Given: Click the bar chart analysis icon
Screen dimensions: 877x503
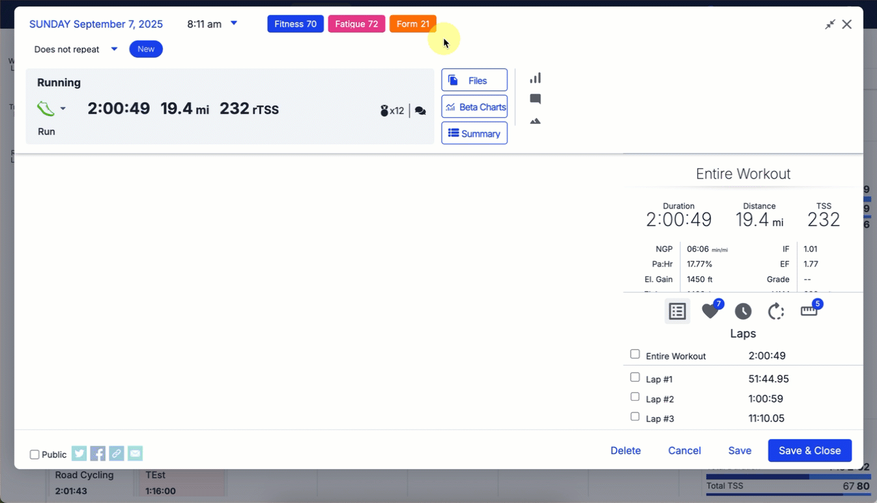Looking at the screenshot, I should [535, 78].
